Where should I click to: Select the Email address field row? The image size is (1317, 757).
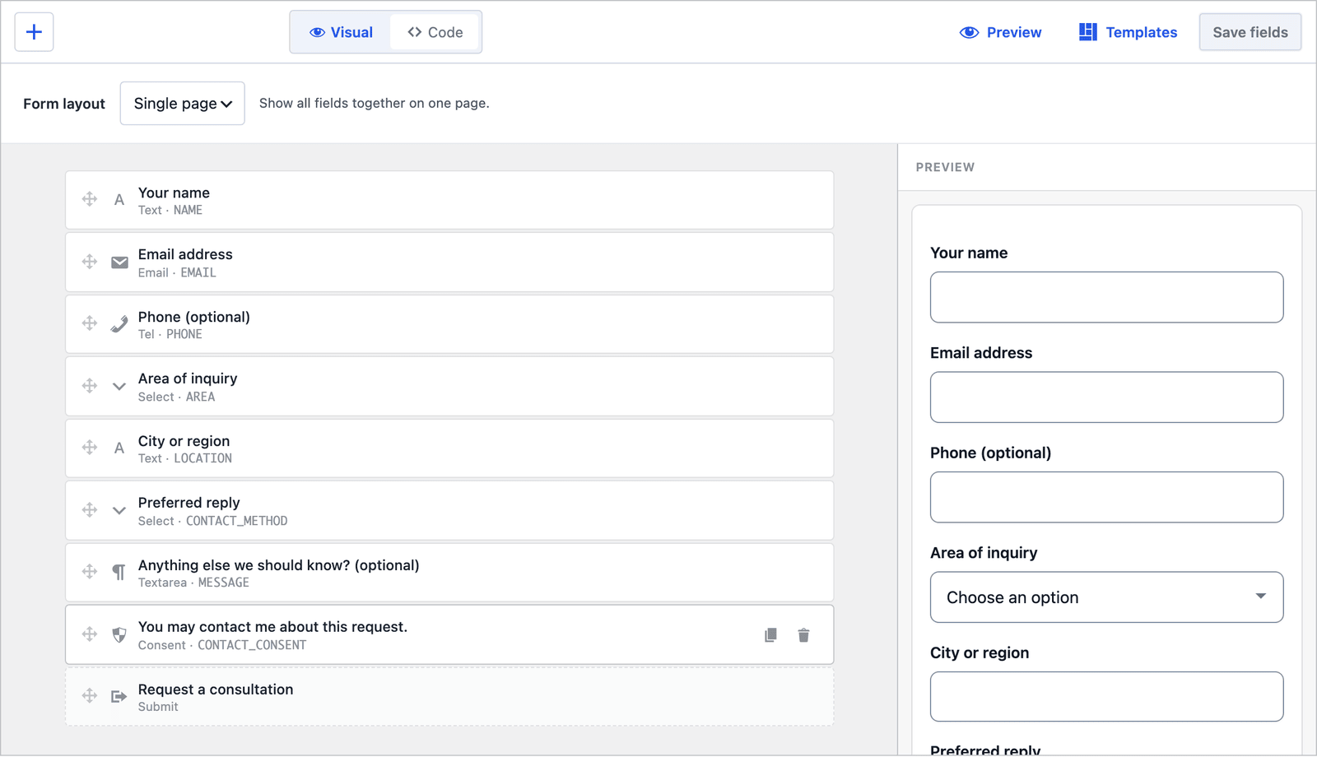(x=449, y=262)
